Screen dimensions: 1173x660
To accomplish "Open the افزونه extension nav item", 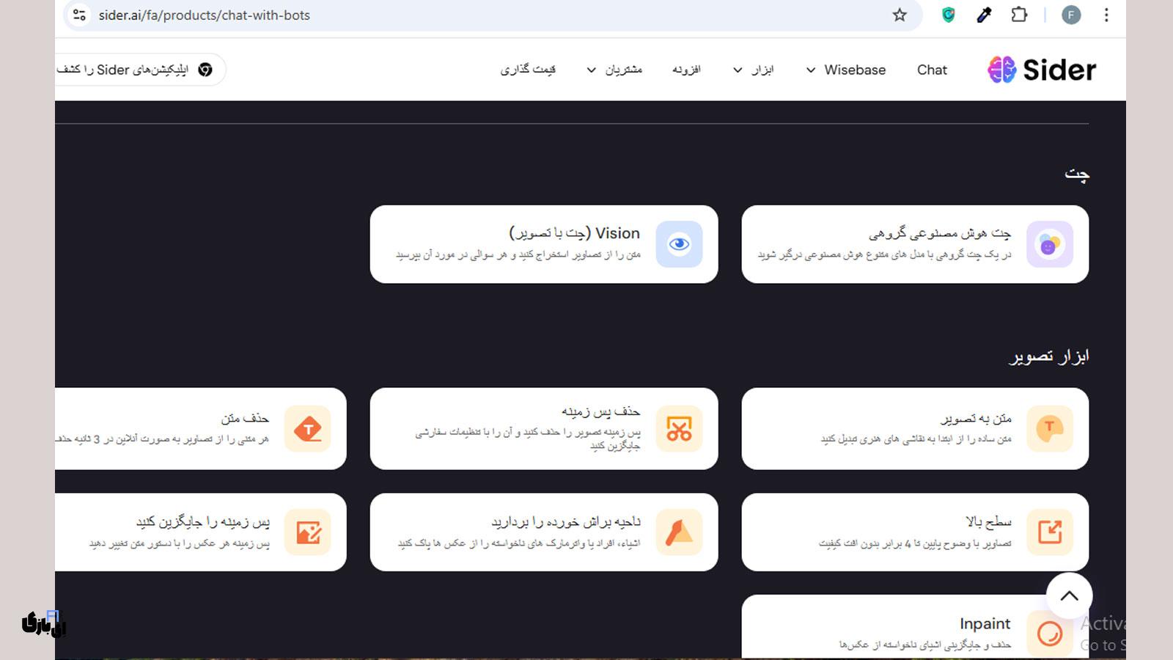I will (x=687, y=70).
